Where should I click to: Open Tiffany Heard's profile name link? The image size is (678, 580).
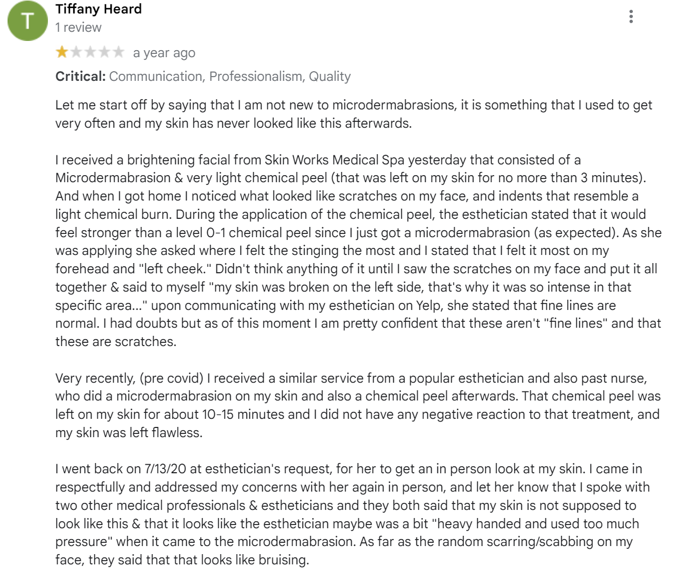(x=99, y=9)
